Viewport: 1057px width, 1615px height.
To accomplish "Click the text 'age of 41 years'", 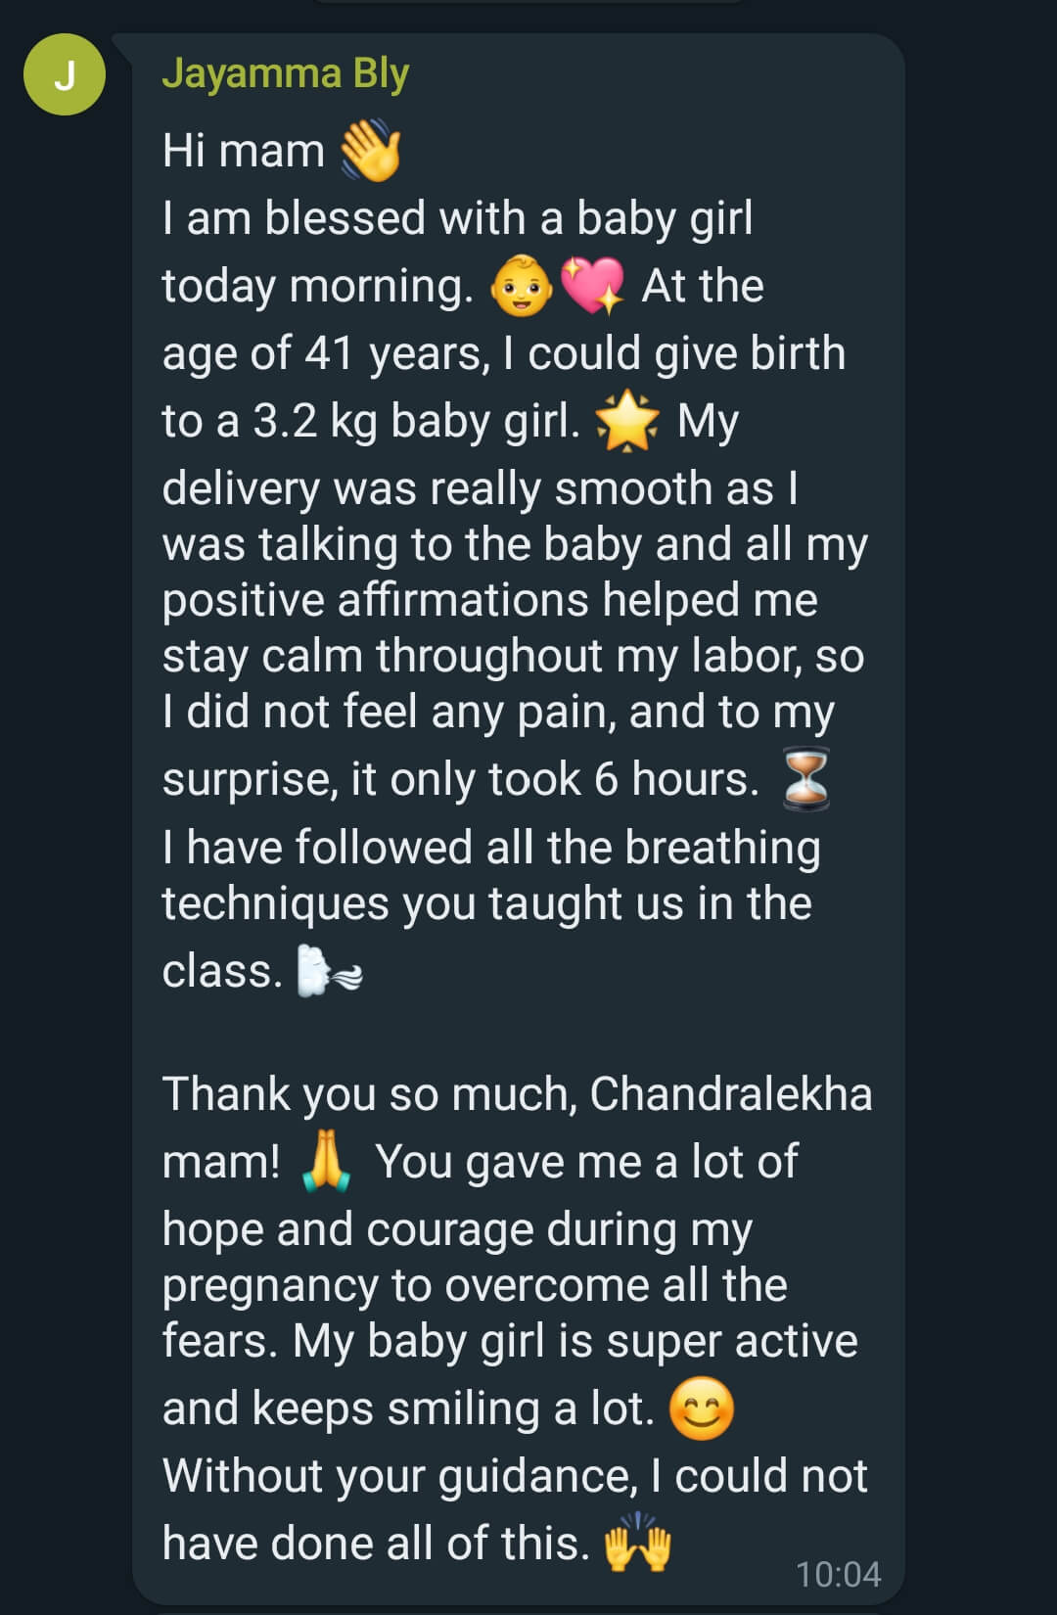I will tap(326, 354).
